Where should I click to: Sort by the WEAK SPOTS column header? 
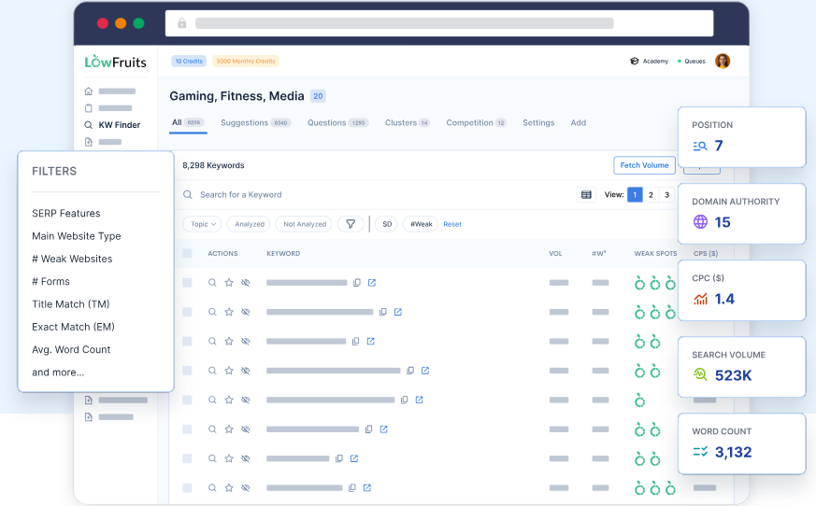[656, 253]
